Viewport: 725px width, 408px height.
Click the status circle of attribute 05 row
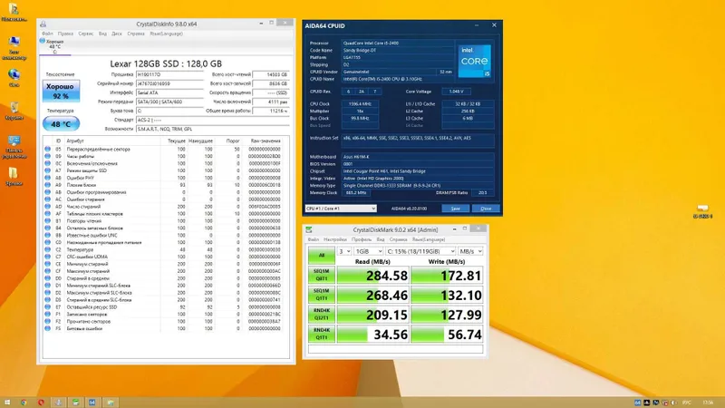click(x=48, y=149)
